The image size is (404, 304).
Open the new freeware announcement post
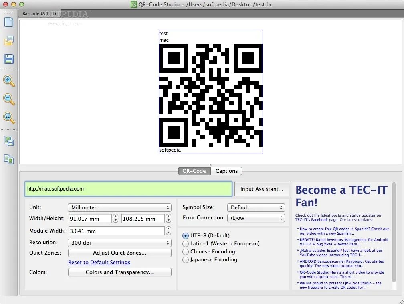point(340,285)
